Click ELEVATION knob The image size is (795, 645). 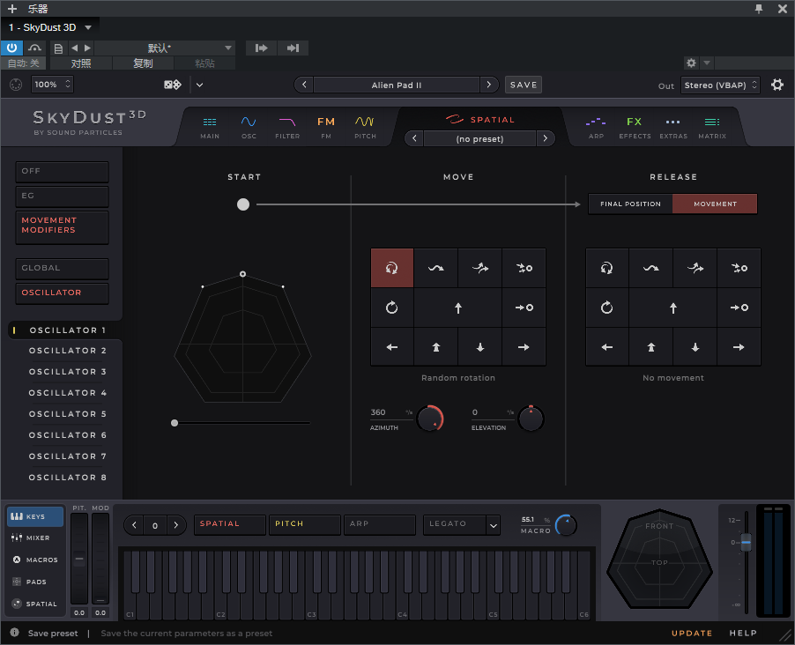point(531,419)
